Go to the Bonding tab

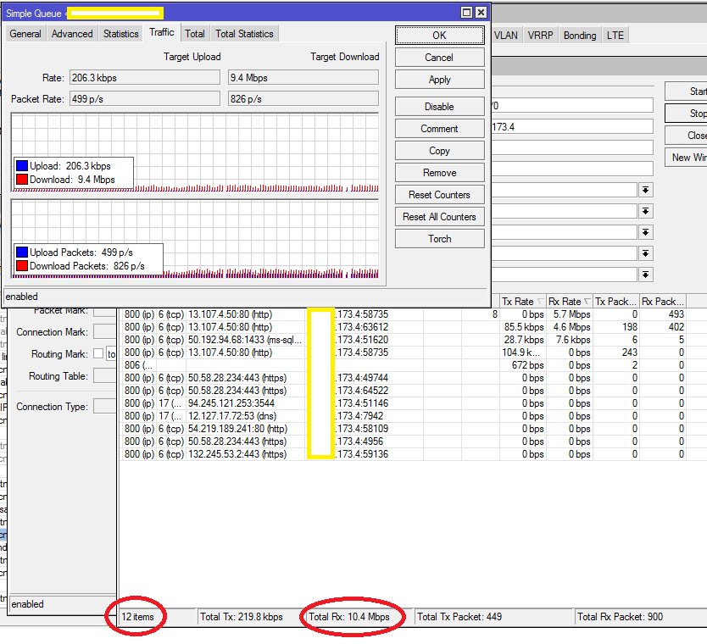pyautogui.click(x=580, y=36)
